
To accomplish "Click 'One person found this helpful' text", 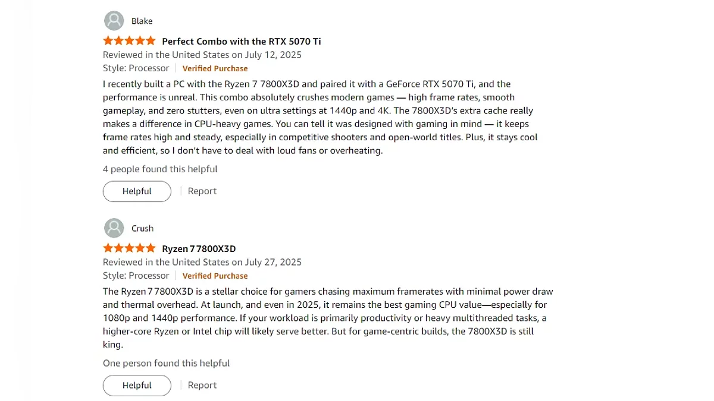I will [x=166, y=363].
